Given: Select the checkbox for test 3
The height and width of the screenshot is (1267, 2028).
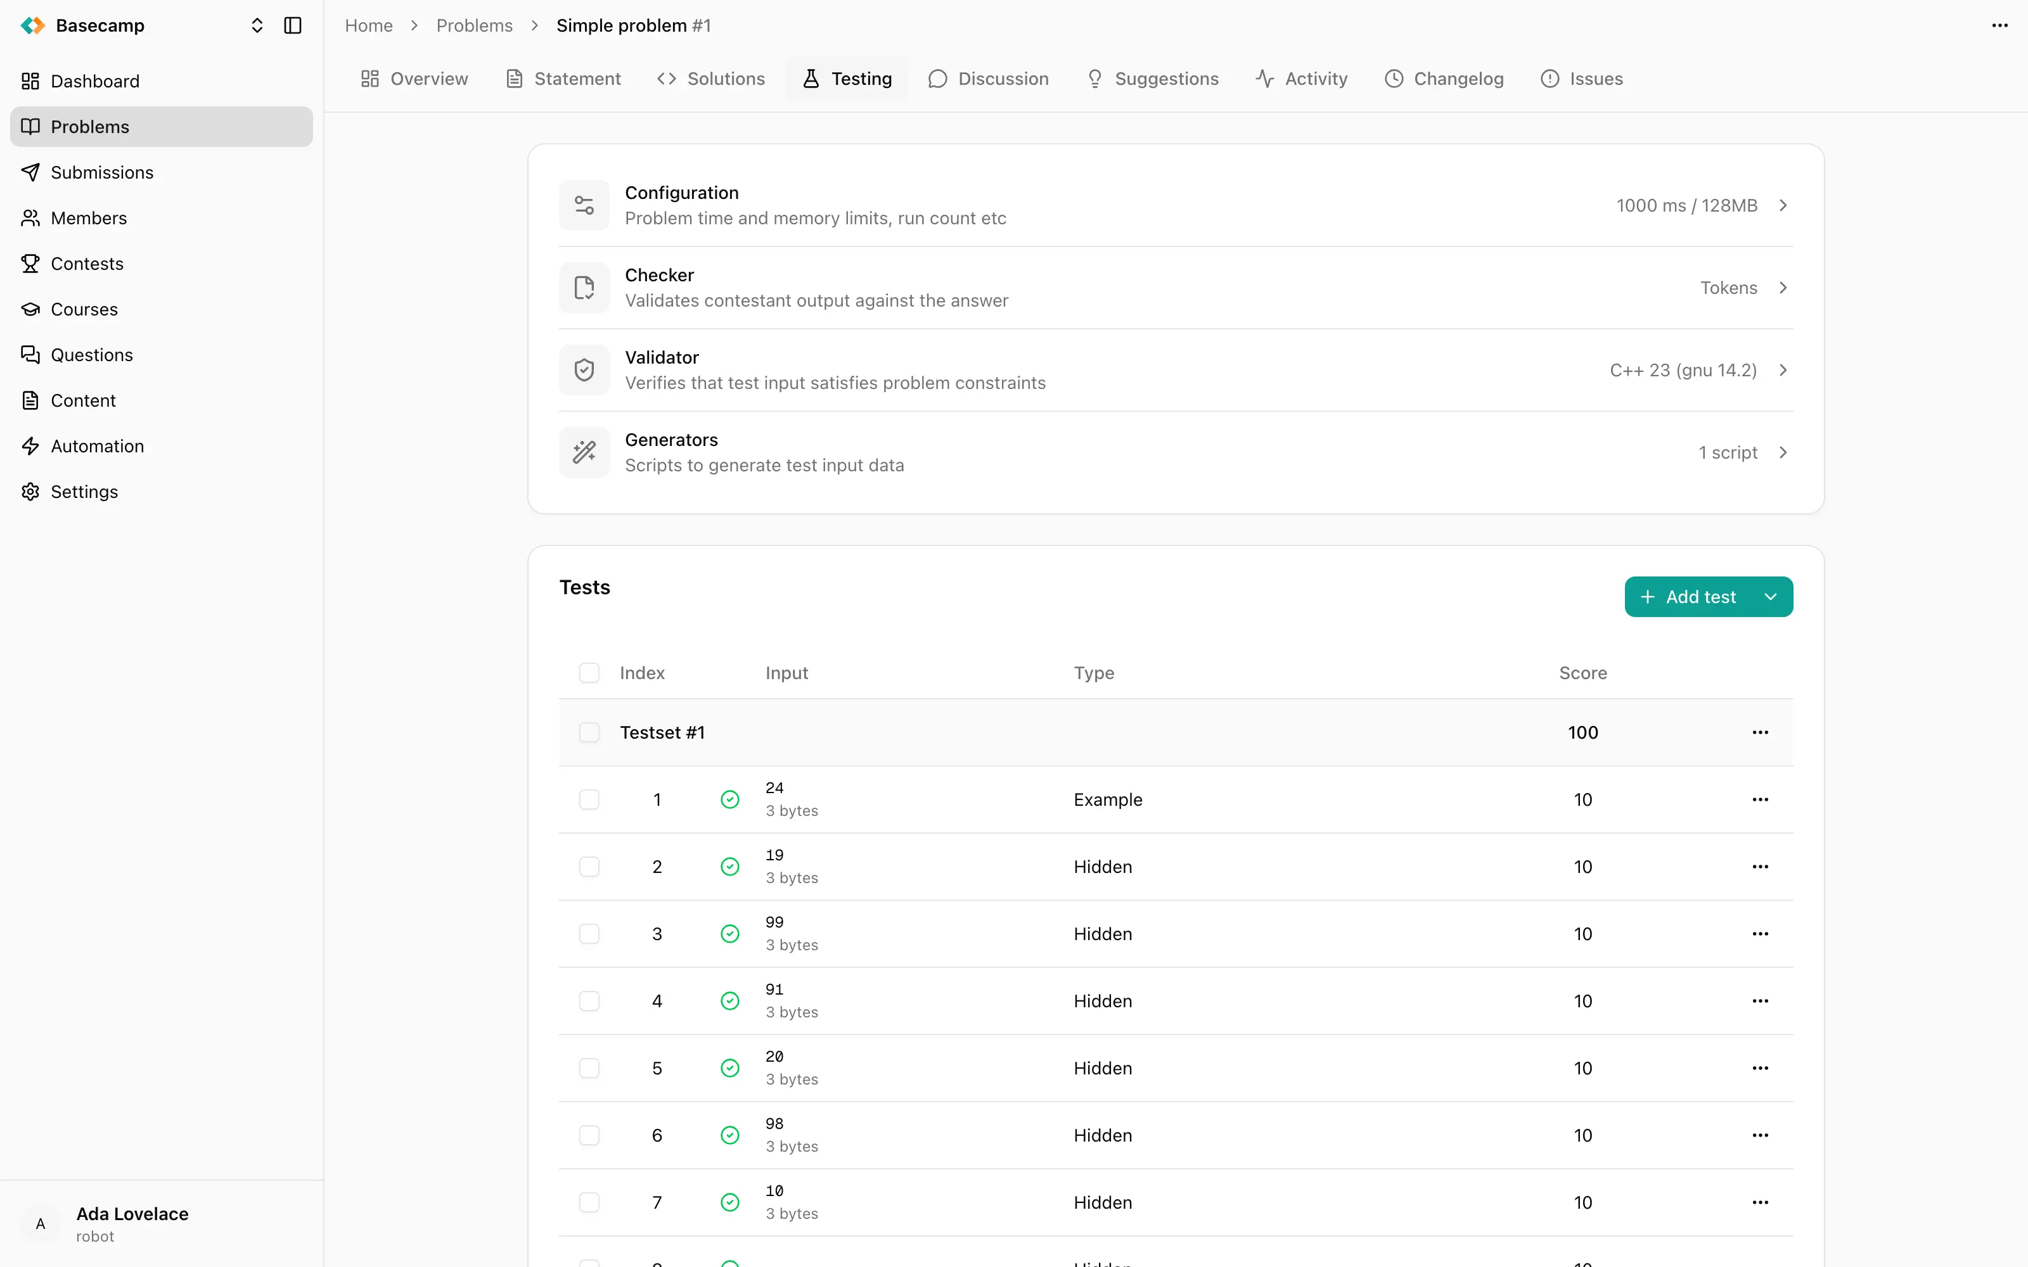Looking at the screenshot, I should pyautogui.click(x=589, y=934).
